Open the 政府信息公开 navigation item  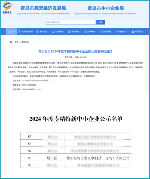(26, 32)
